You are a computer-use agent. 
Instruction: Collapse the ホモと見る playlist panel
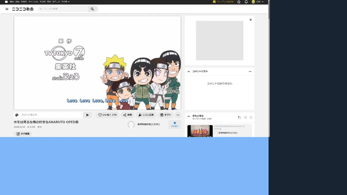[189, 116]
